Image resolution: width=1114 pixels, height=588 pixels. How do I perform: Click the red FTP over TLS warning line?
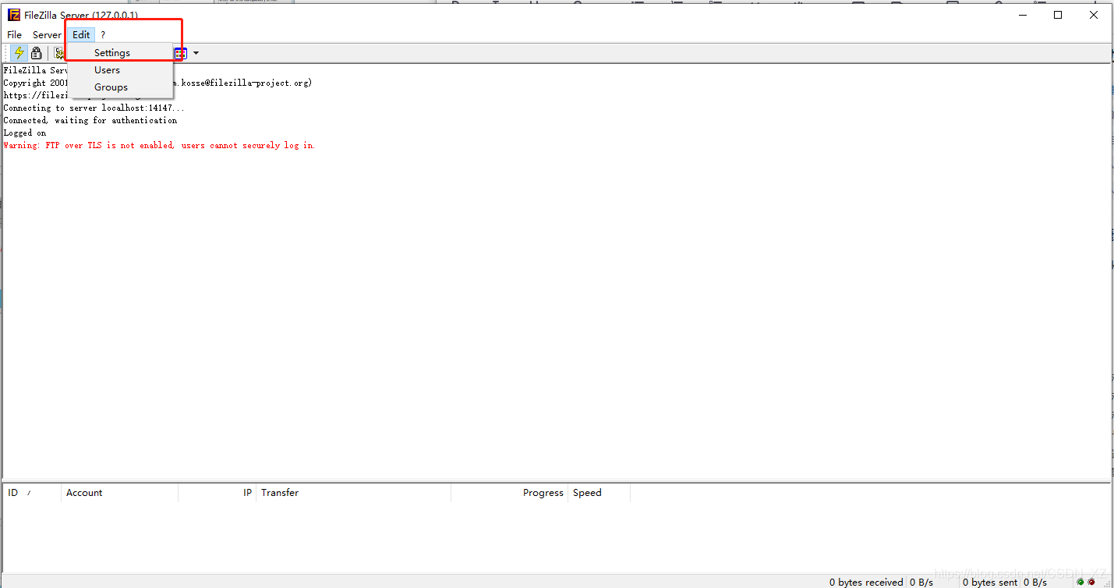click(159, 146)
